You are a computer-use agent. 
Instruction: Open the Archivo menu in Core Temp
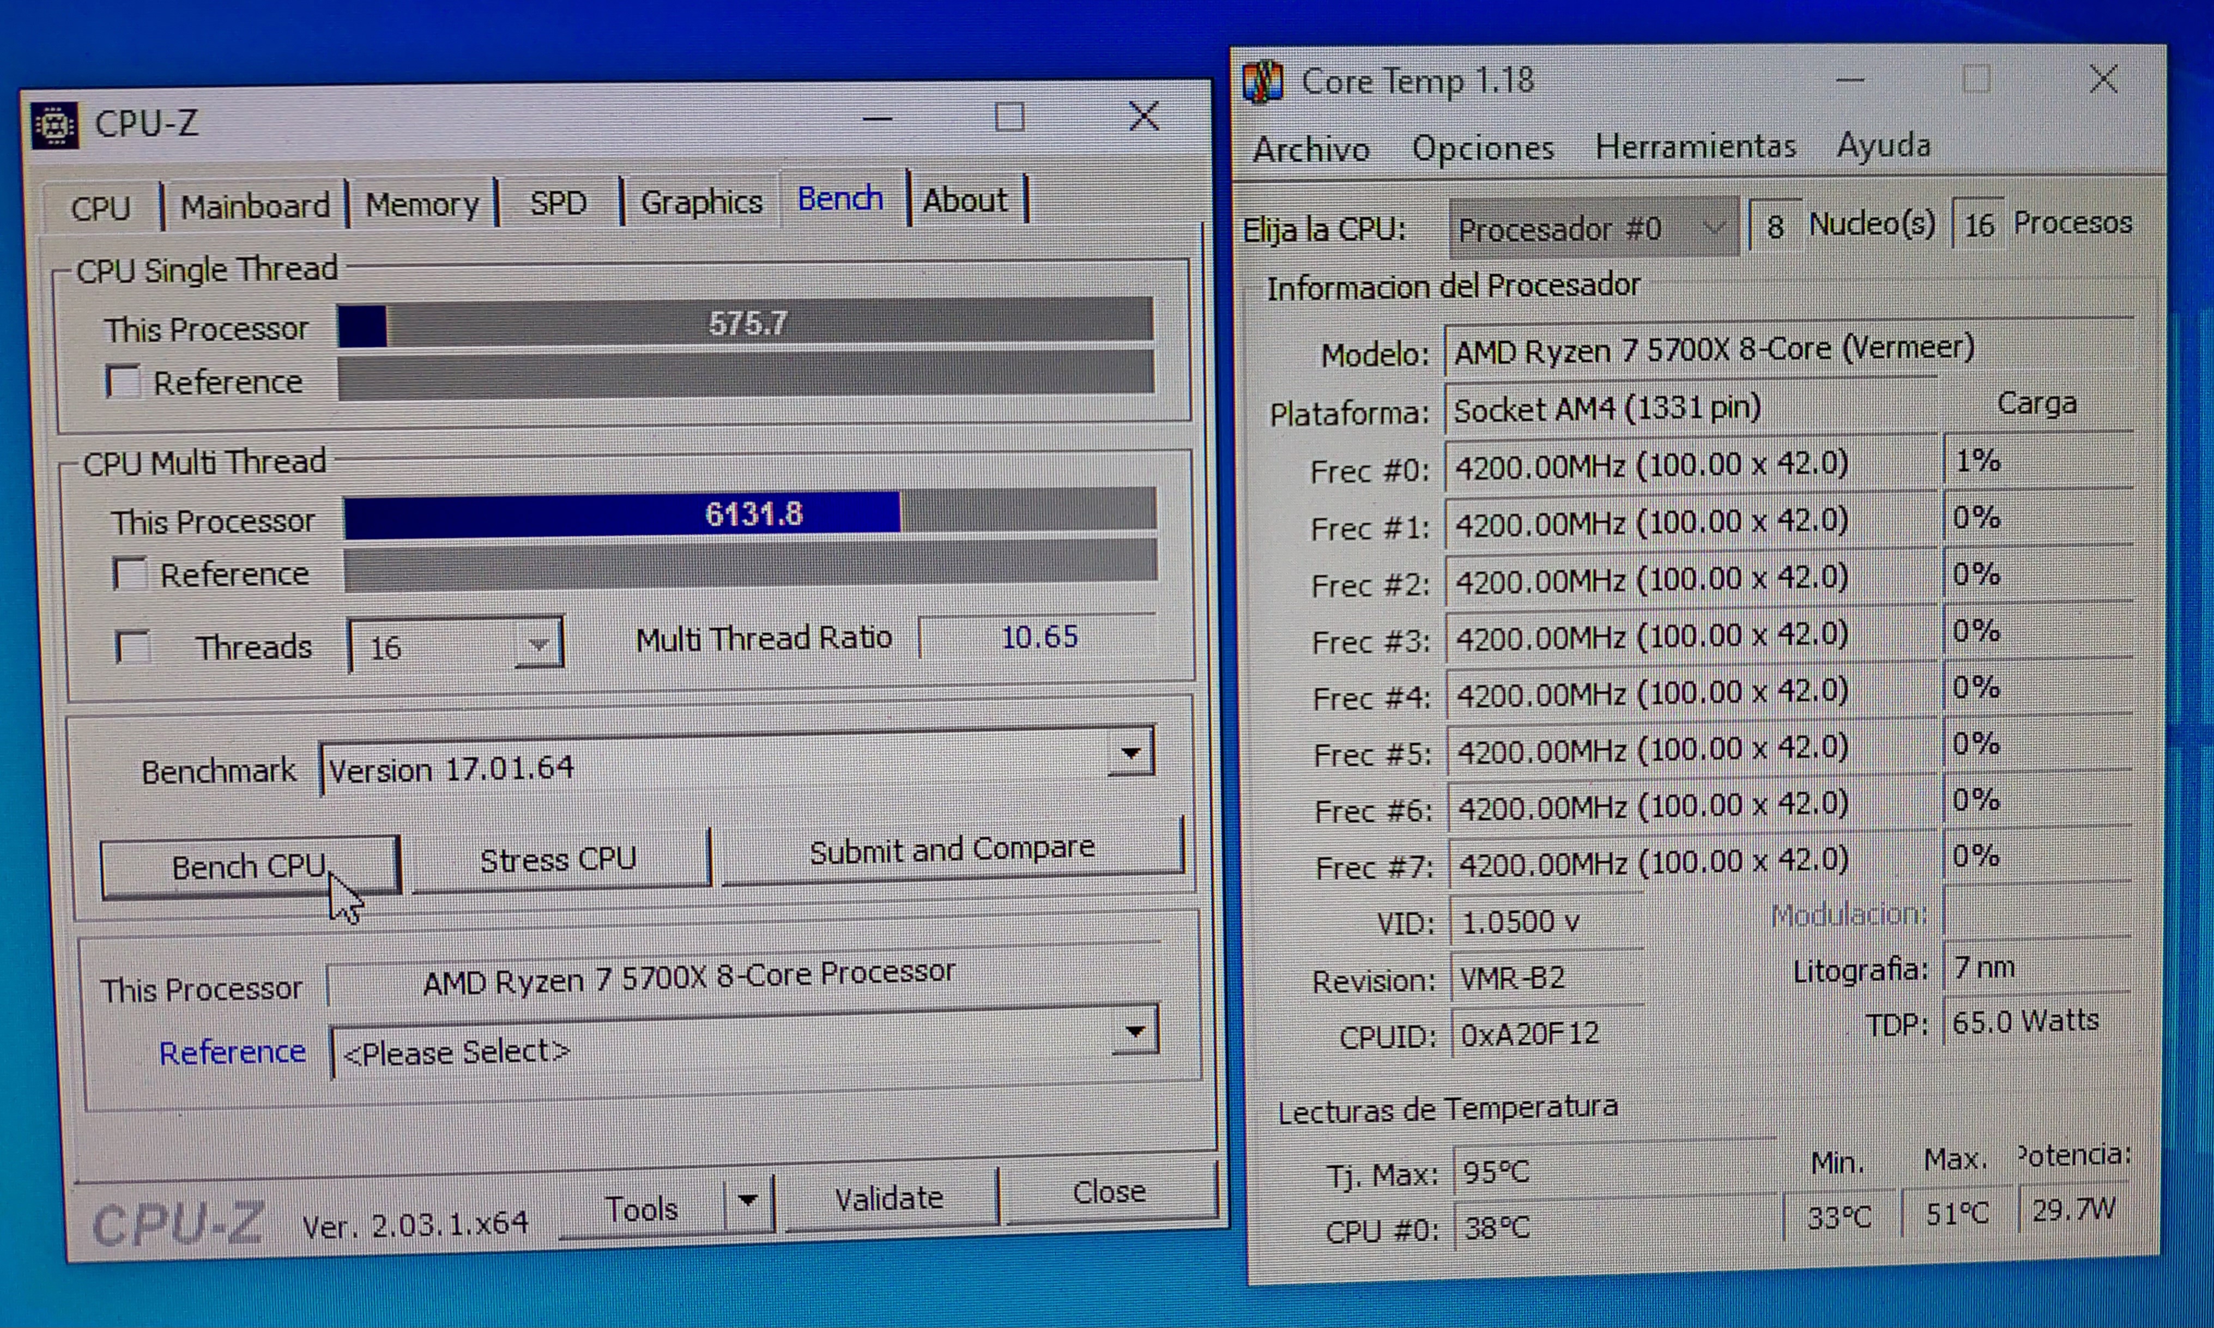click(x=1311, y=149)
